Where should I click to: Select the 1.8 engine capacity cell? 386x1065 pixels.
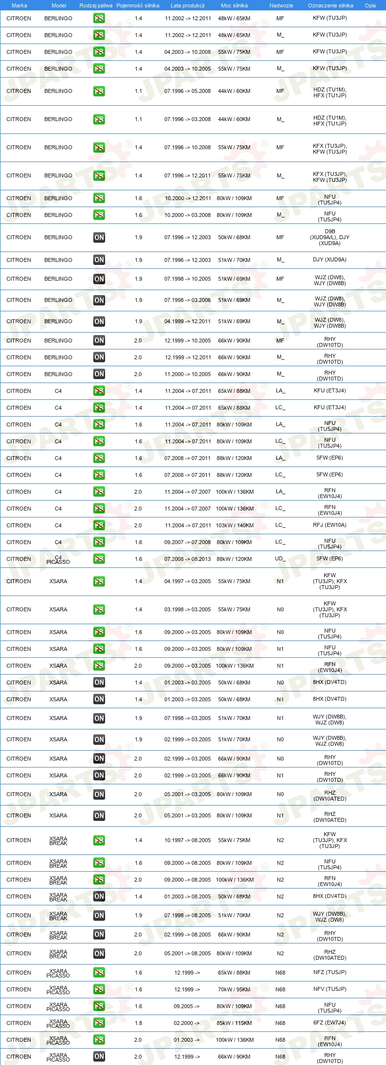(x=138, y=1023)
